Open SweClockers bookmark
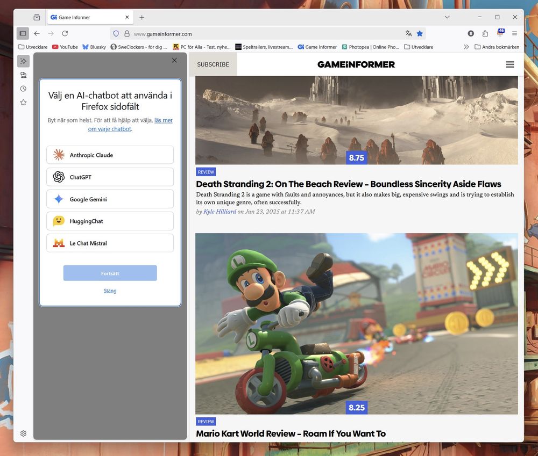 (x=139, y=47)
